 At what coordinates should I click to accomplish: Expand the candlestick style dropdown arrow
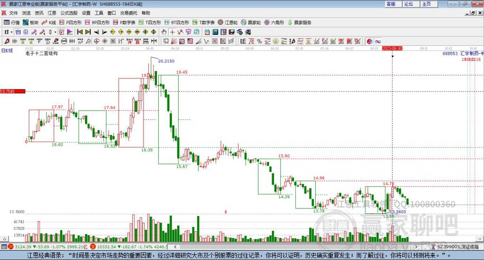coord(55,32)
